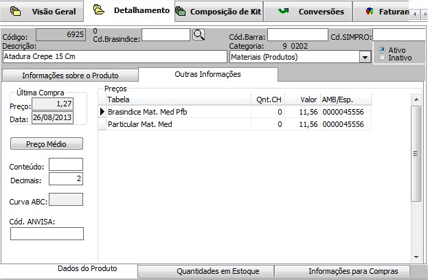Viewport: 428px width, 280px height.
Task: Click the Detalhamento folder icon
Action: click(x=99, y=11)
